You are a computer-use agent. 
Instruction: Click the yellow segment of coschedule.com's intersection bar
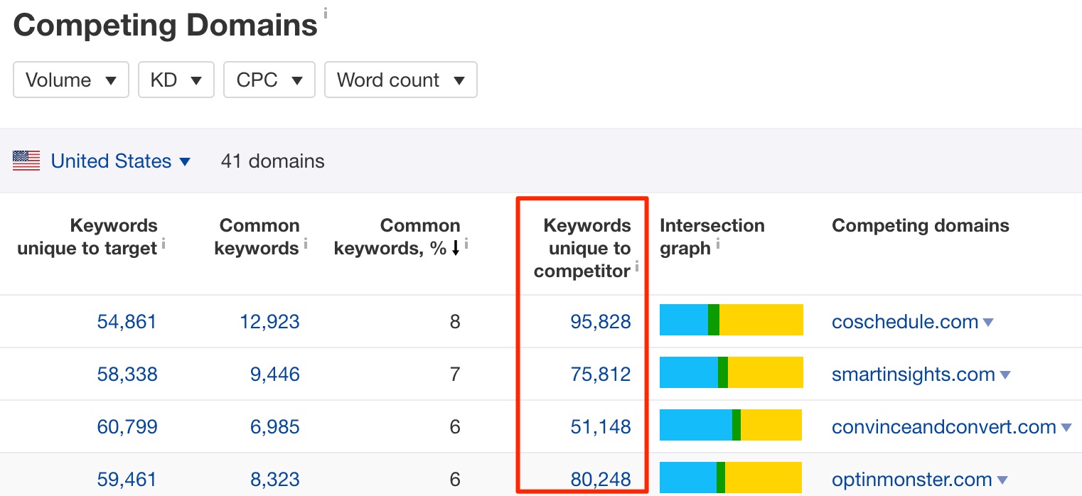(x=761, y=320)
